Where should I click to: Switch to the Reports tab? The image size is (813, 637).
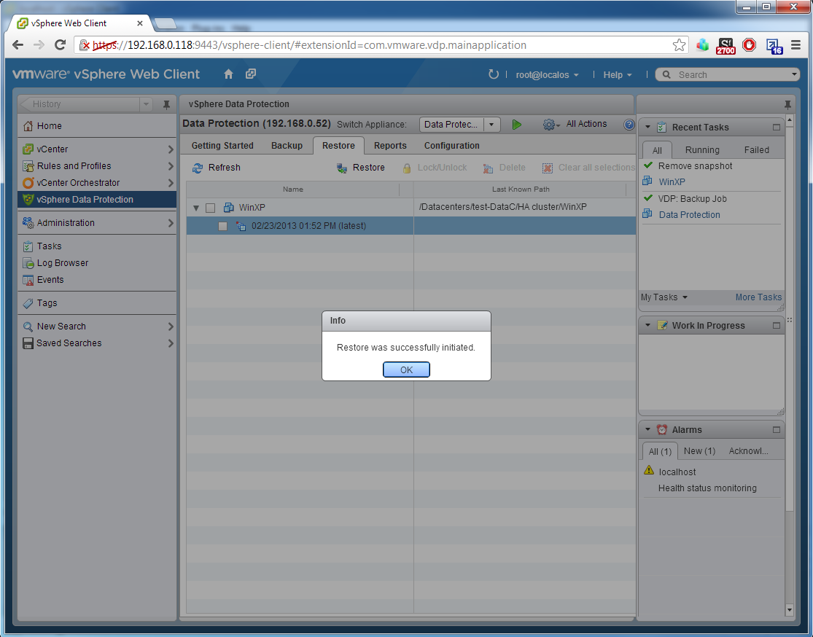pos(390,146)
